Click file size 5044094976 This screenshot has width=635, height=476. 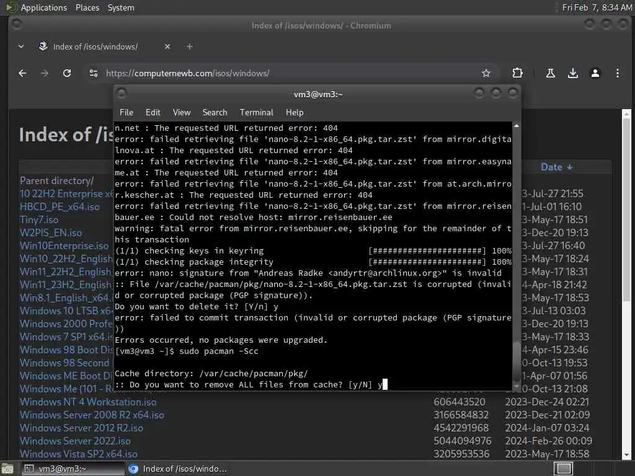(x=462, y=441)
